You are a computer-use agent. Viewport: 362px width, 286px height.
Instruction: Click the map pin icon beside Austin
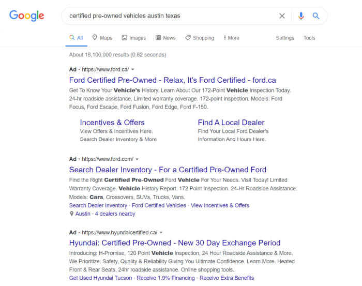click(71, 214)
